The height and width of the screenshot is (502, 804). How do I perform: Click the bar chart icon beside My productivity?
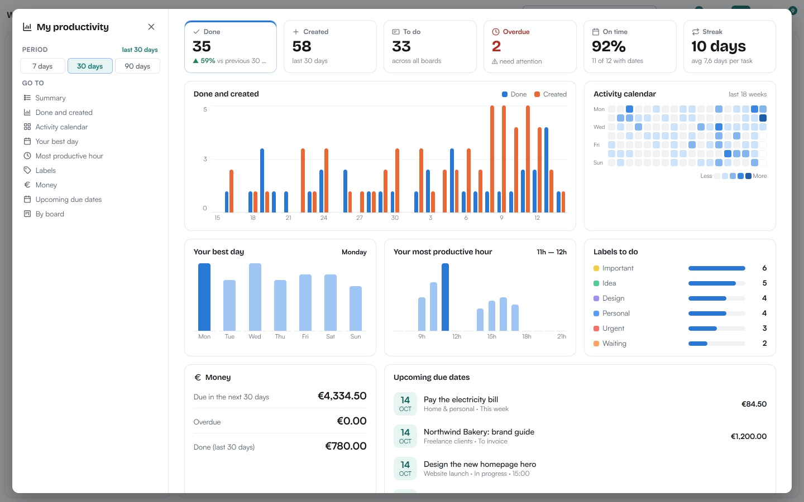point(27,27)
